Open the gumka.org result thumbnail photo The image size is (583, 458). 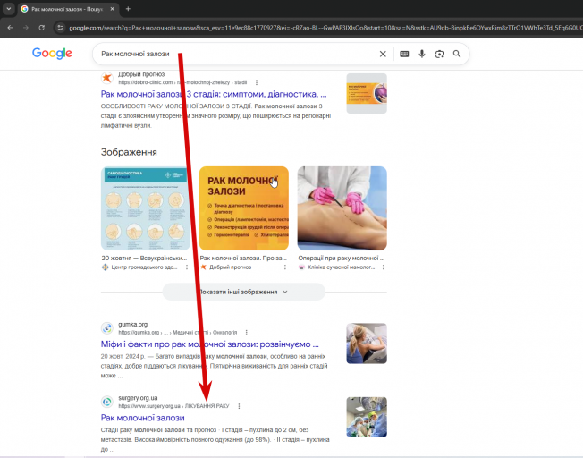coord(367,343)
